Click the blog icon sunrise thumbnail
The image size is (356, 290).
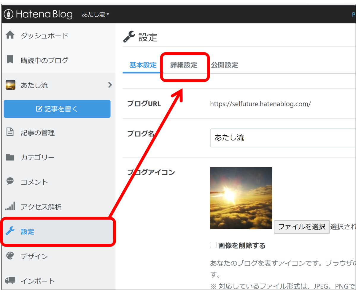tap(241, 198)
